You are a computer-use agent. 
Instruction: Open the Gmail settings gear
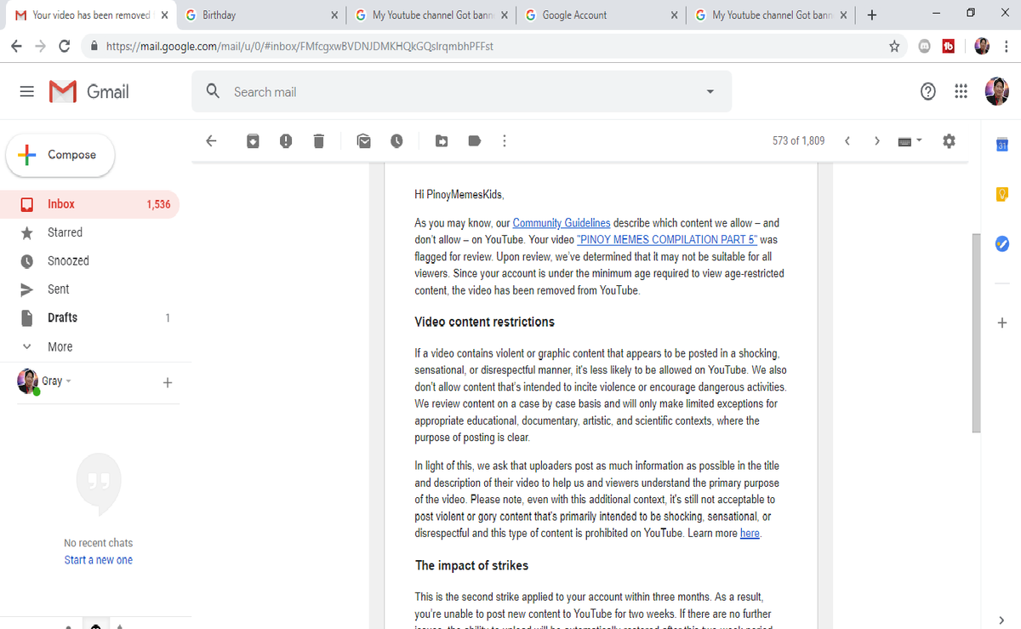click(x=950, y=141)
